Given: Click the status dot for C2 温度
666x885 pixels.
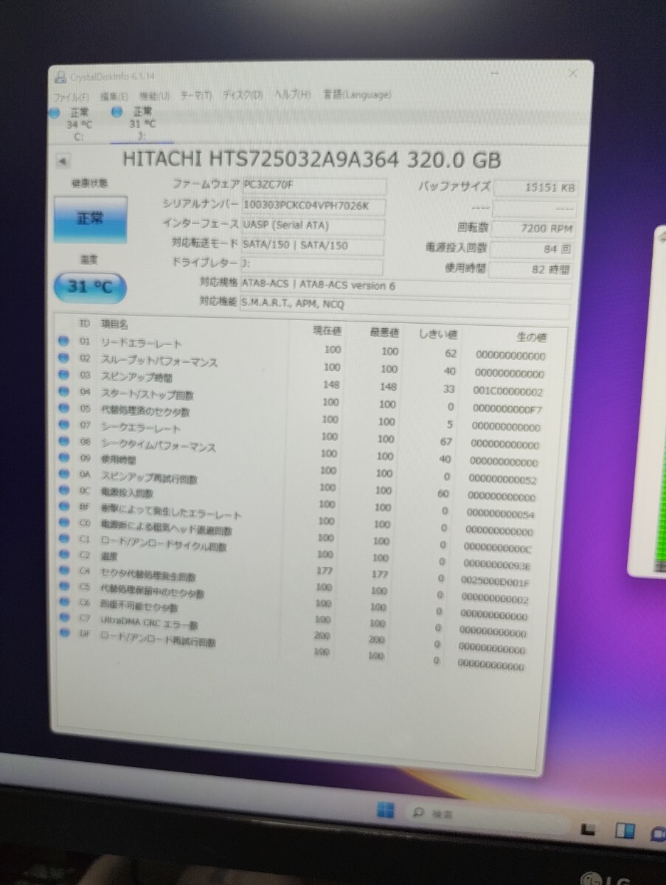Looking at the screenshot, I should point(63,555).
